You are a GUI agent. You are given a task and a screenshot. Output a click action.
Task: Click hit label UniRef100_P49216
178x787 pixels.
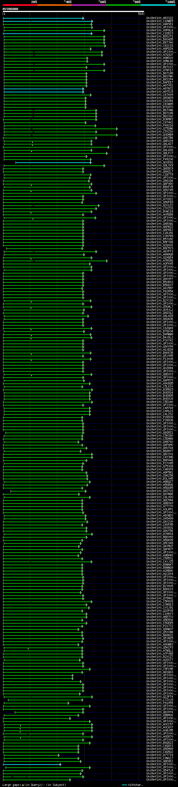[x=160, y=126]
